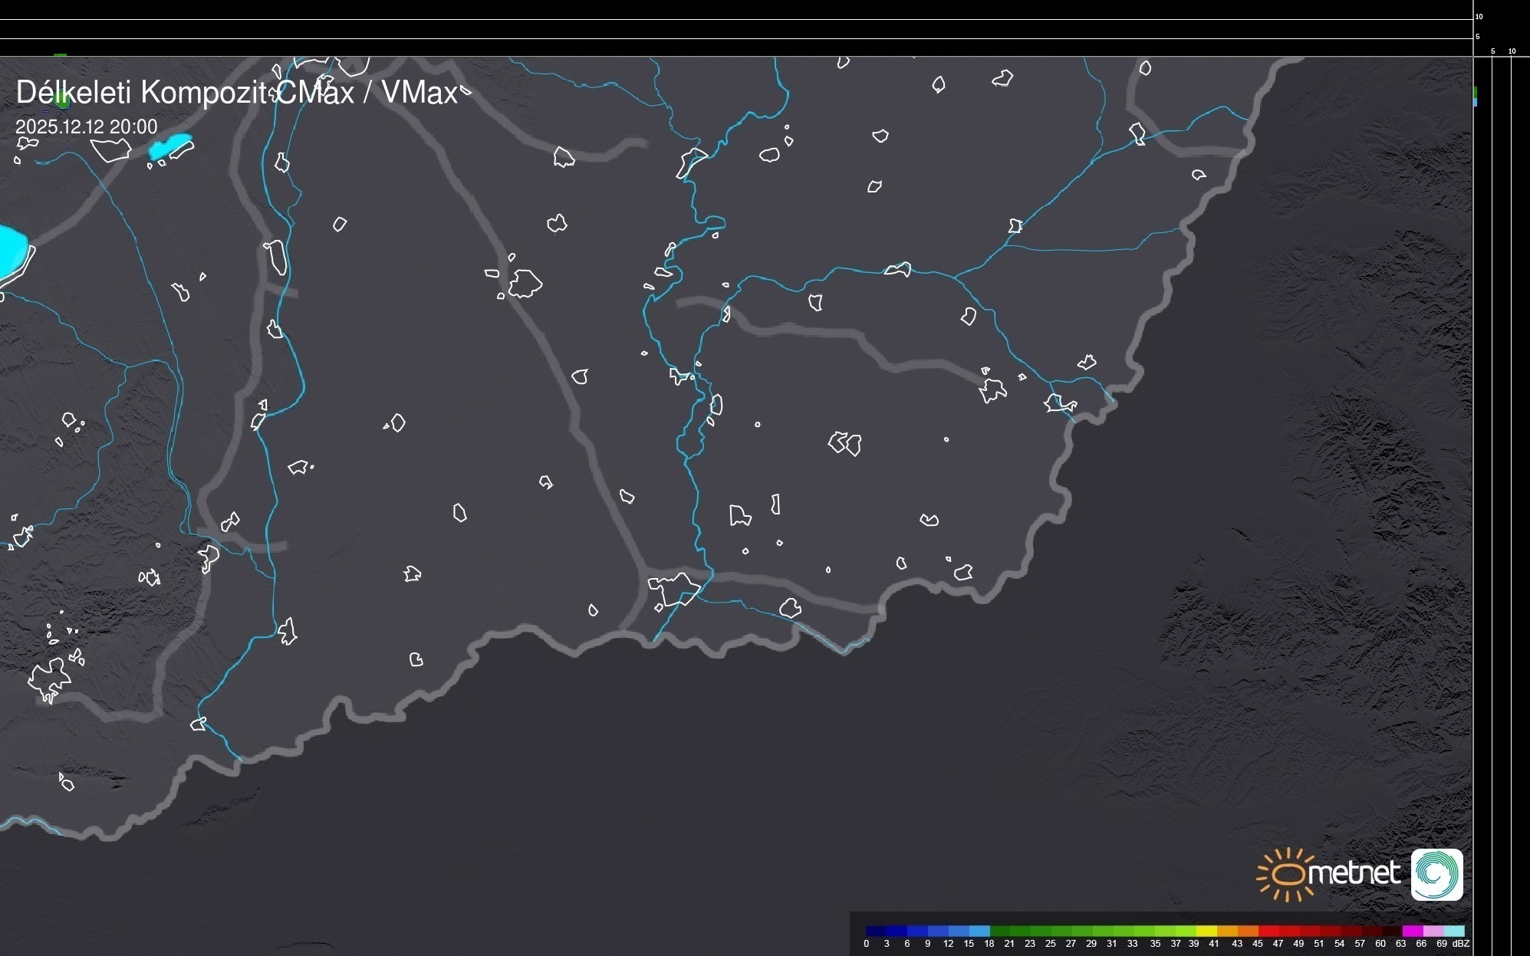
Task: Click the '10' gridline label in the top panel
Action: 1479,16
